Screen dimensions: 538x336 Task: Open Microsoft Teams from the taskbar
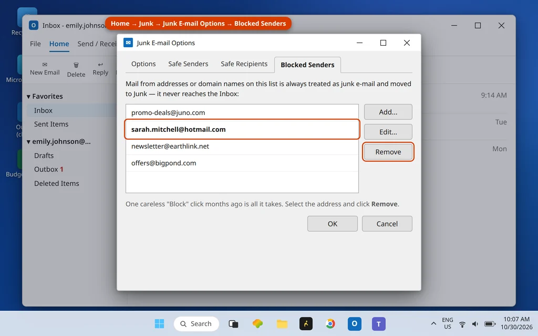[x=379, y=323]
